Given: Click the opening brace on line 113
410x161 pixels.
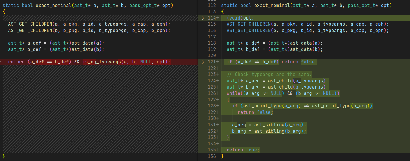Looking at the screenshot, I should click(223, 12).
